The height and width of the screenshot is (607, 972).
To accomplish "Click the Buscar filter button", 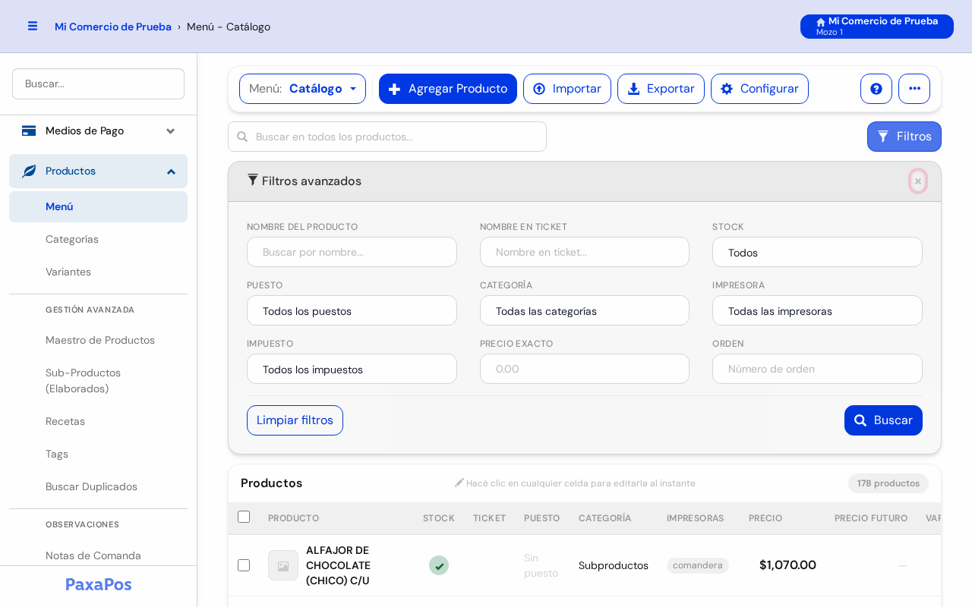I will (x=883, y=420).
